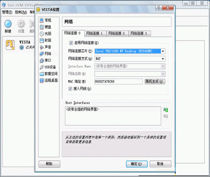Open the 控制(M) menu
The image size is (210, 177).
pyautogui.click(x=21, y=12)
